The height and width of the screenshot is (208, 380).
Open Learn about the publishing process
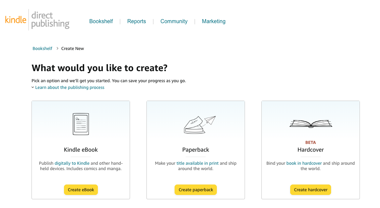(x=70, y=87)
